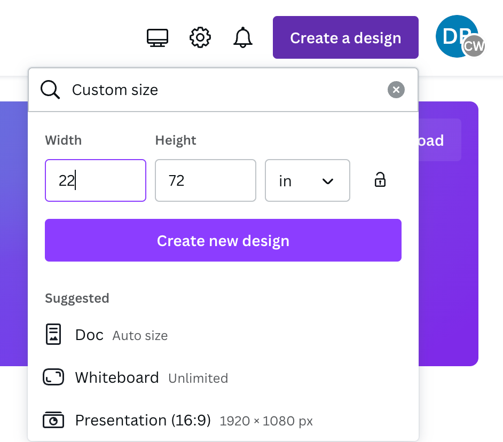Click the Width label text

click(64, 140)
